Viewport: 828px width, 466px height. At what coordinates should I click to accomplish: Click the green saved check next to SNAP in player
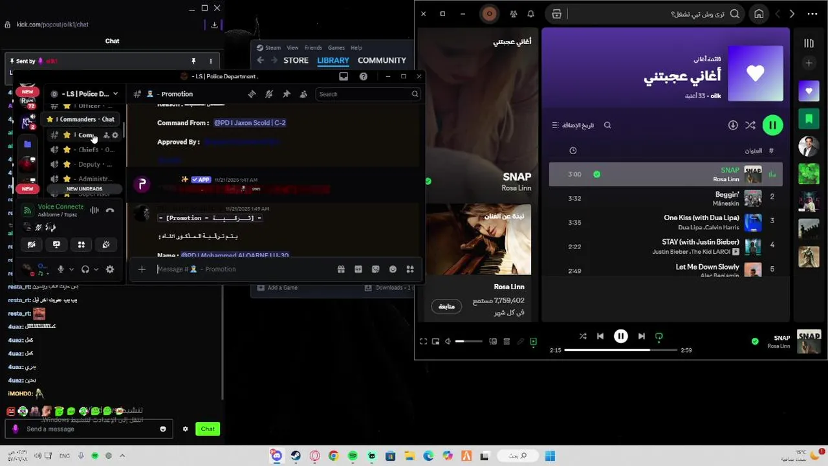point(755,341)
